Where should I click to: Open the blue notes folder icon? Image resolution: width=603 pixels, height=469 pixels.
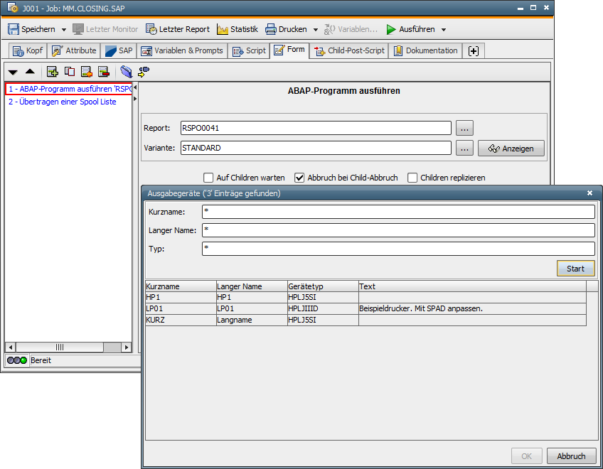tap(128, 72)
